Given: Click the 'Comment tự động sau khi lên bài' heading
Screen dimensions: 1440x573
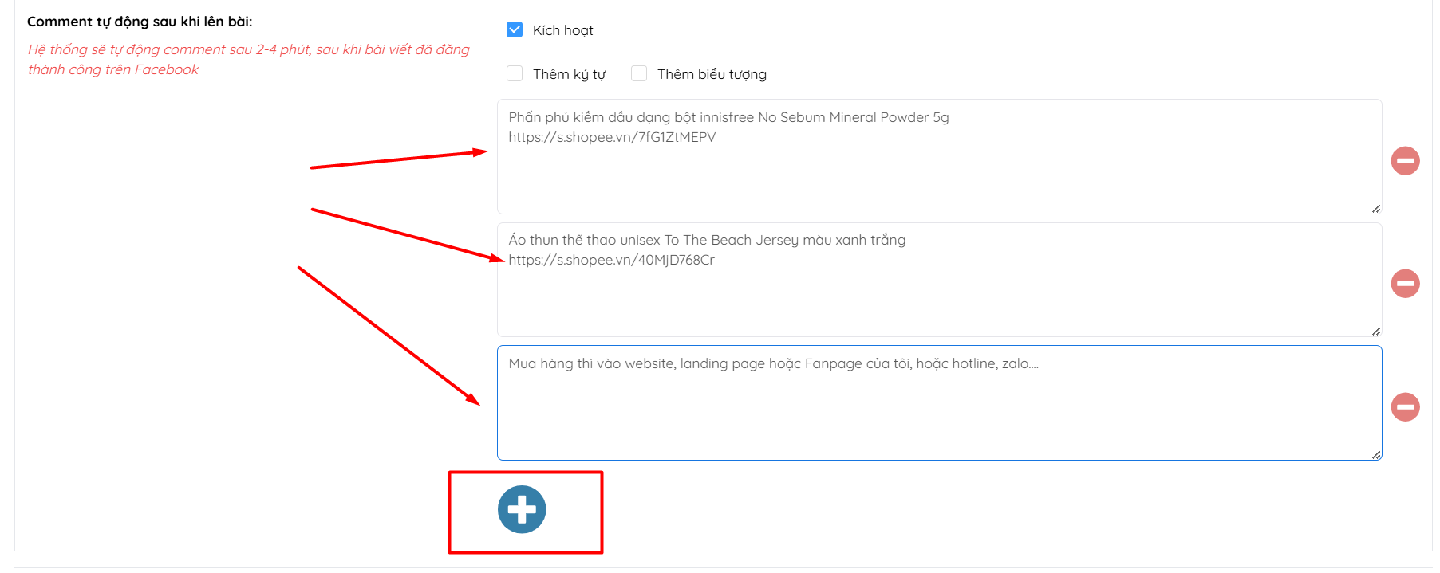Looking at the screenshot, I should point(140,22).
